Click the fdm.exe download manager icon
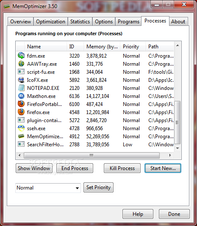This screenshot has width=197, height=226. (21, 56)
